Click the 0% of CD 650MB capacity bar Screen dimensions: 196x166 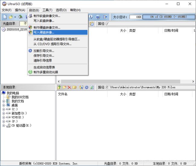coord(169,17)
